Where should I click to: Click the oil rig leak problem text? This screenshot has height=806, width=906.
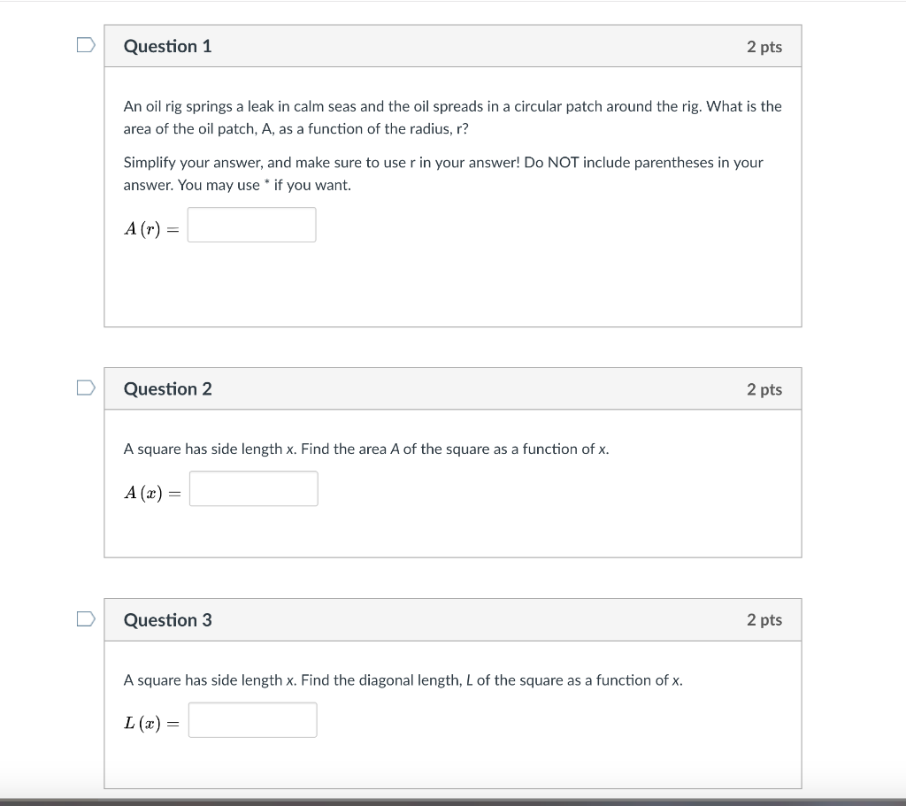pos(452,118)
